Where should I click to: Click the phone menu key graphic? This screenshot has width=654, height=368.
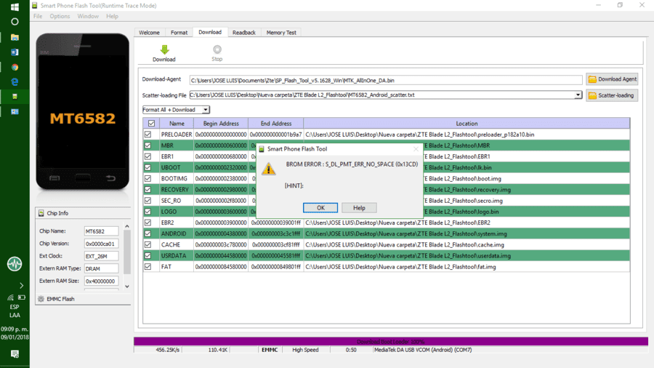[x=54, y=178]
